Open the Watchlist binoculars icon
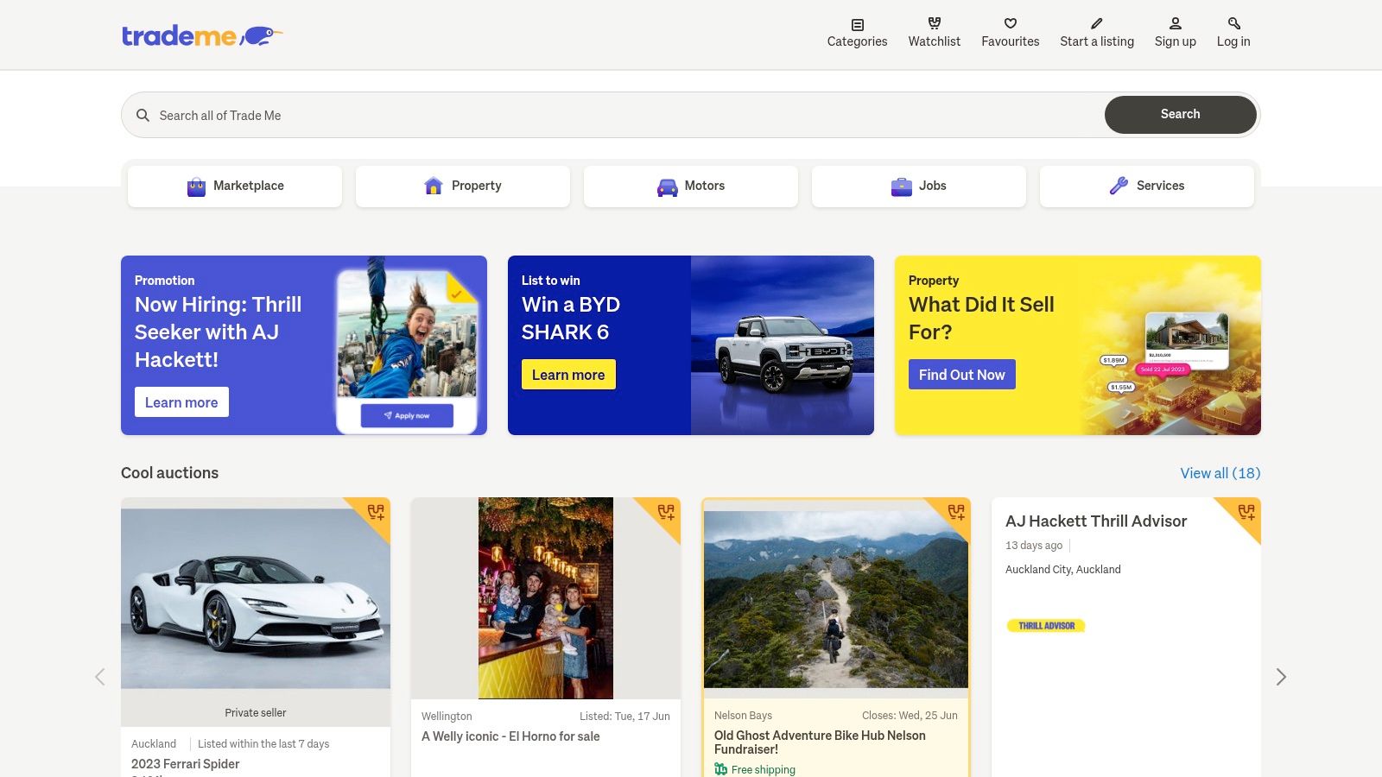This screenshot has width=1382, height=777. pyautogui.click(x=934, y=23)
